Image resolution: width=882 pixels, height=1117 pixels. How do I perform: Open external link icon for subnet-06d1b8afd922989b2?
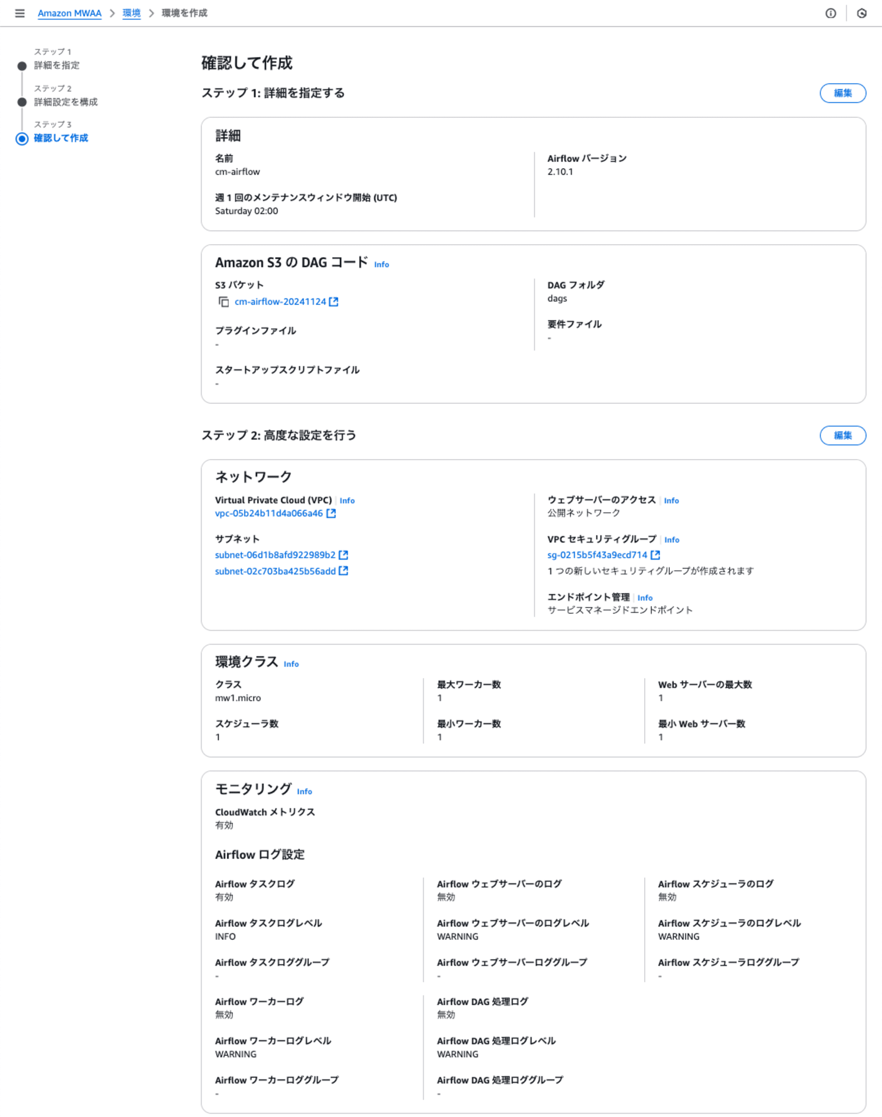click(343, 555)
